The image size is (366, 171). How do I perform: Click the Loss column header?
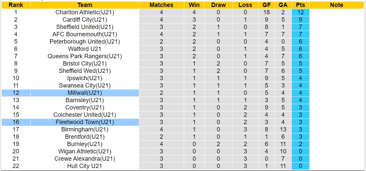click(245, 5)
